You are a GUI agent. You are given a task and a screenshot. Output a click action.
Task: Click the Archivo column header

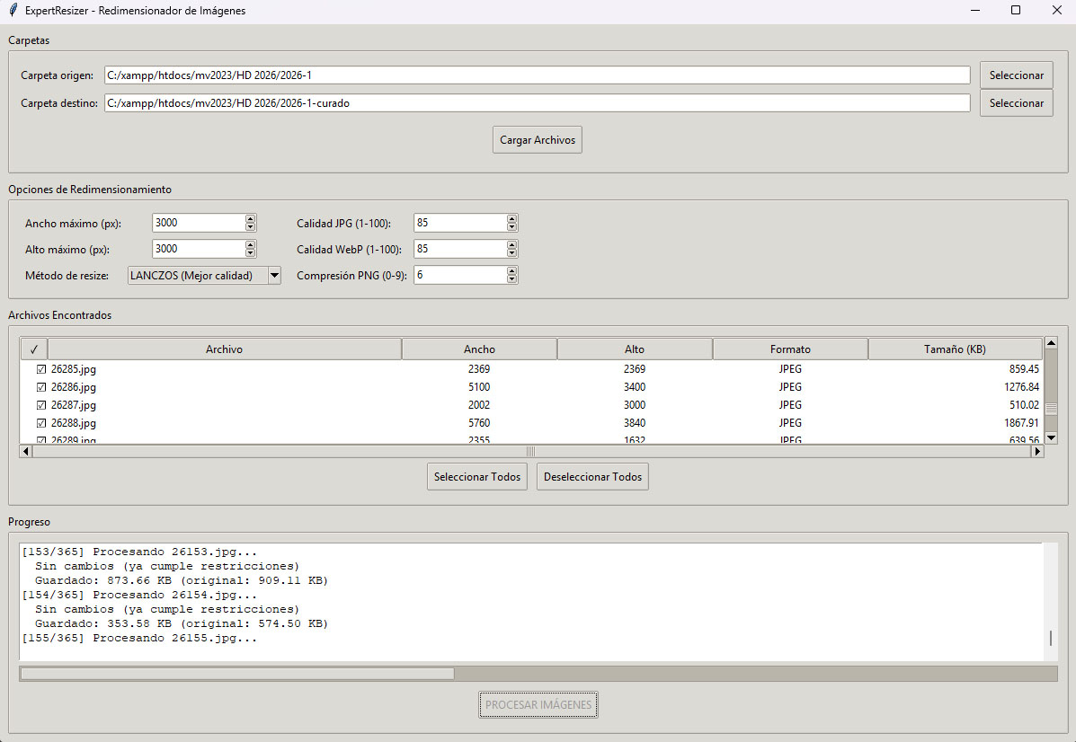(224, 349)
